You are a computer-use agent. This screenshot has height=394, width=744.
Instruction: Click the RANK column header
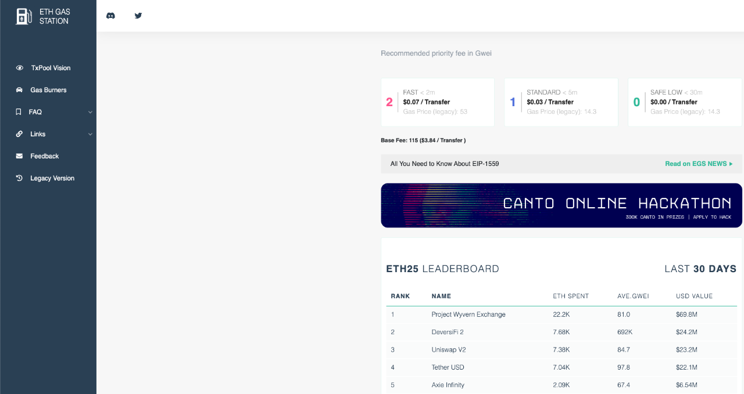pos(400,296)
